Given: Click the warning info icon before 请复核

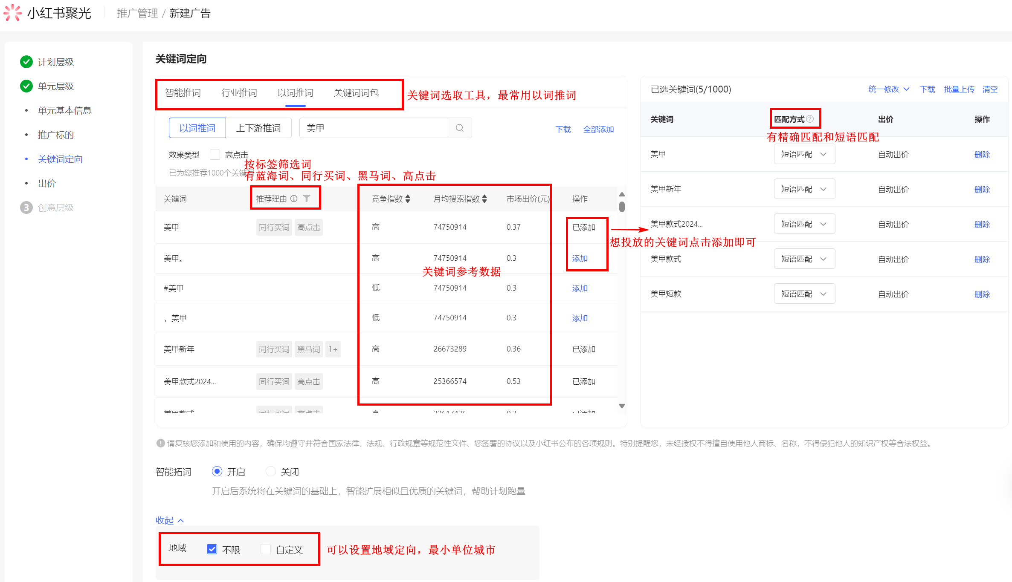Looking at the screenshot, I should [x=161, y=443].
